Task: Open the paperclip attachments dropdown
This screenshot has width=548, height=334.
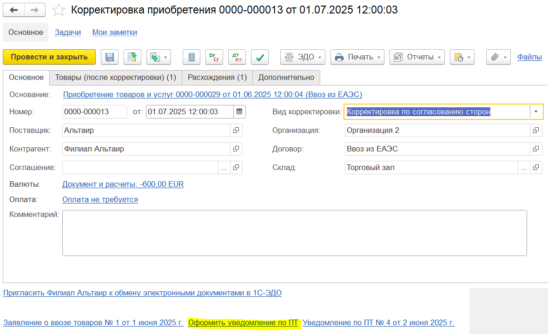Action: (498, 57)
